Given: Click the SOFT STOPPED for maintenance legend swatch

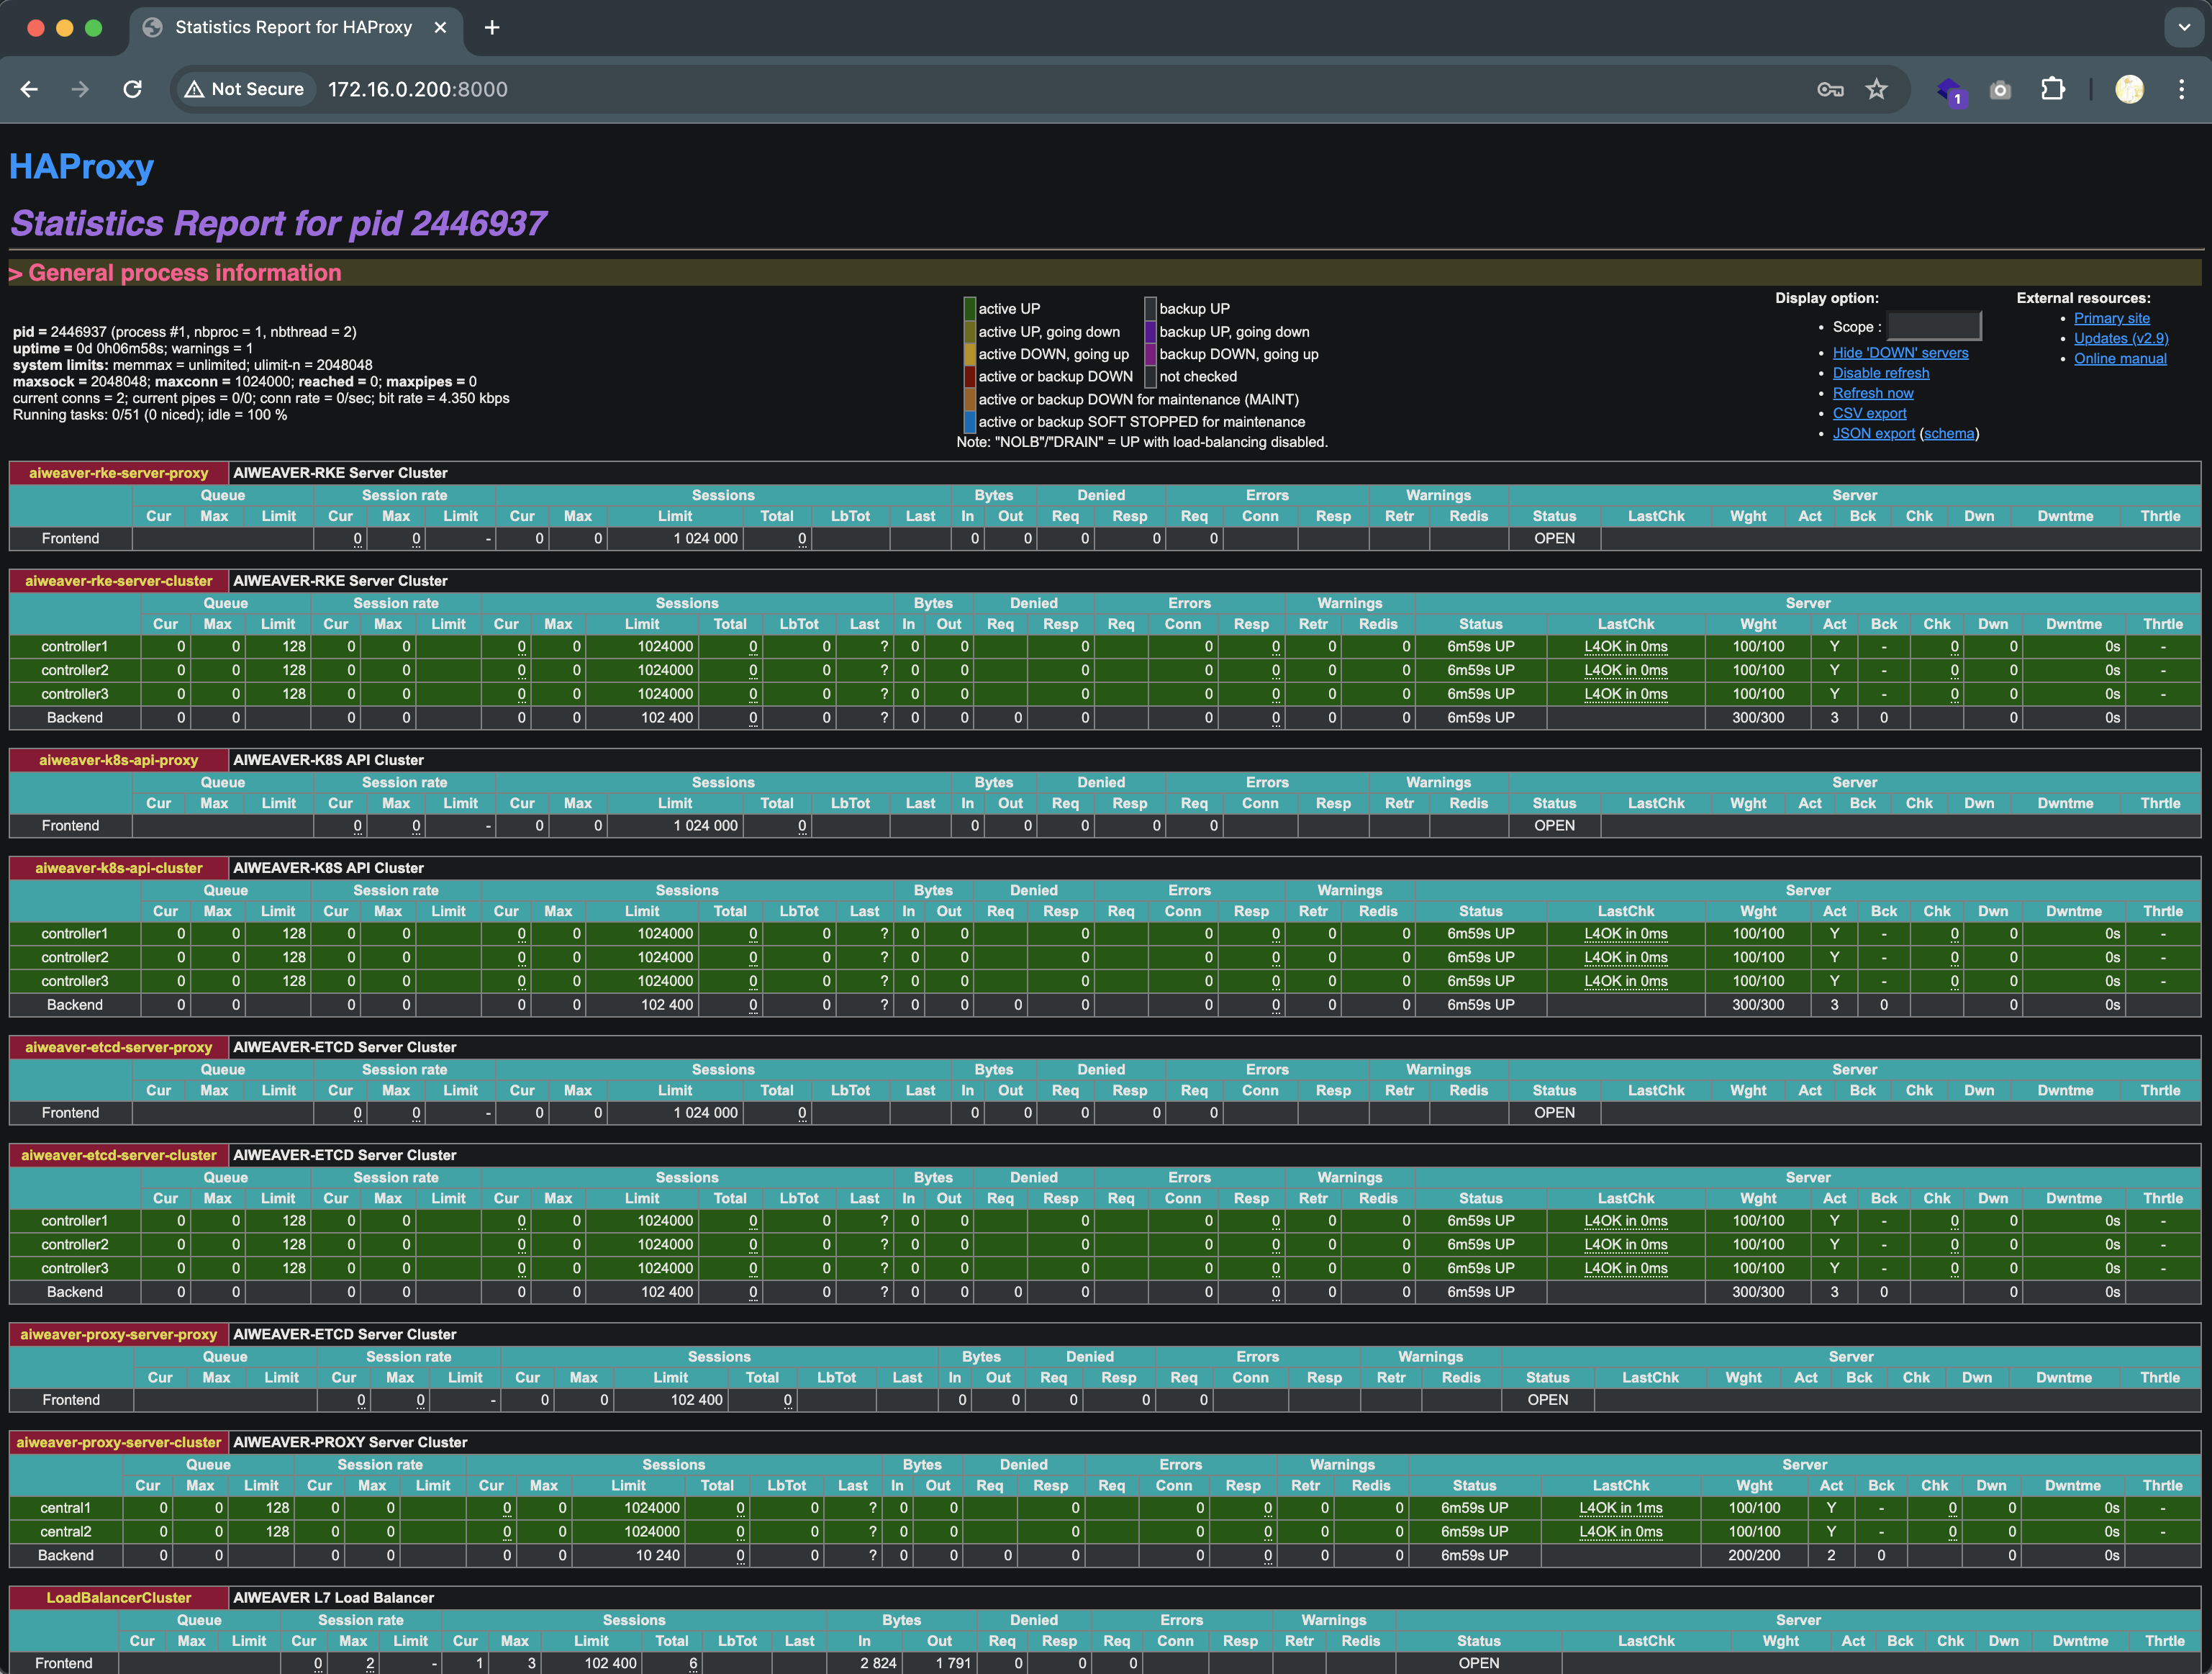Looking at the screenshot, I should [x=969, y=422].
